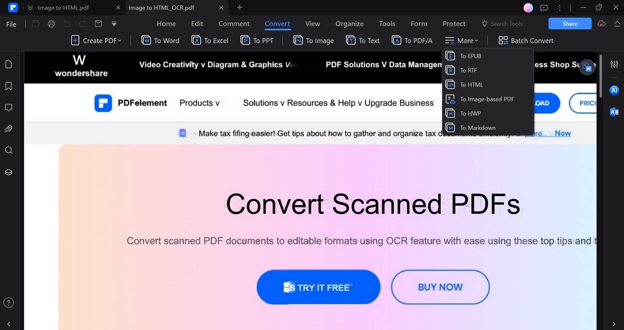Click the floating convert to Word icon
Image resolution: width=624 pixels, height=330 pixels.
tap(587, 68)
